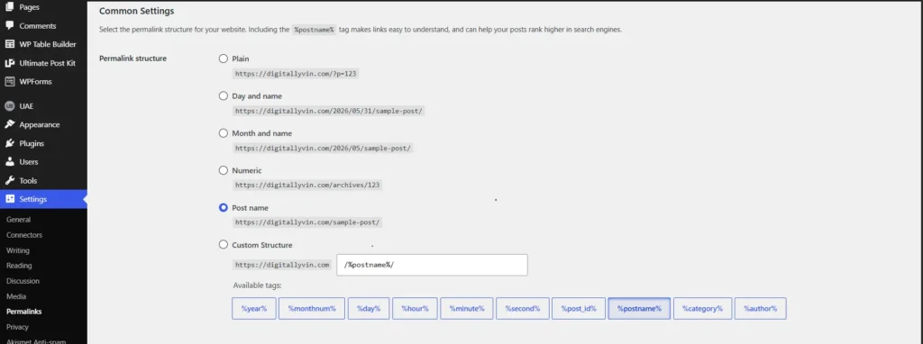Image resolution: width=923 pixels, height=344 pixels.
Task: Click the https://digitallyvin.com/?p=123 example URL
Action: click(x=297, y=74)
